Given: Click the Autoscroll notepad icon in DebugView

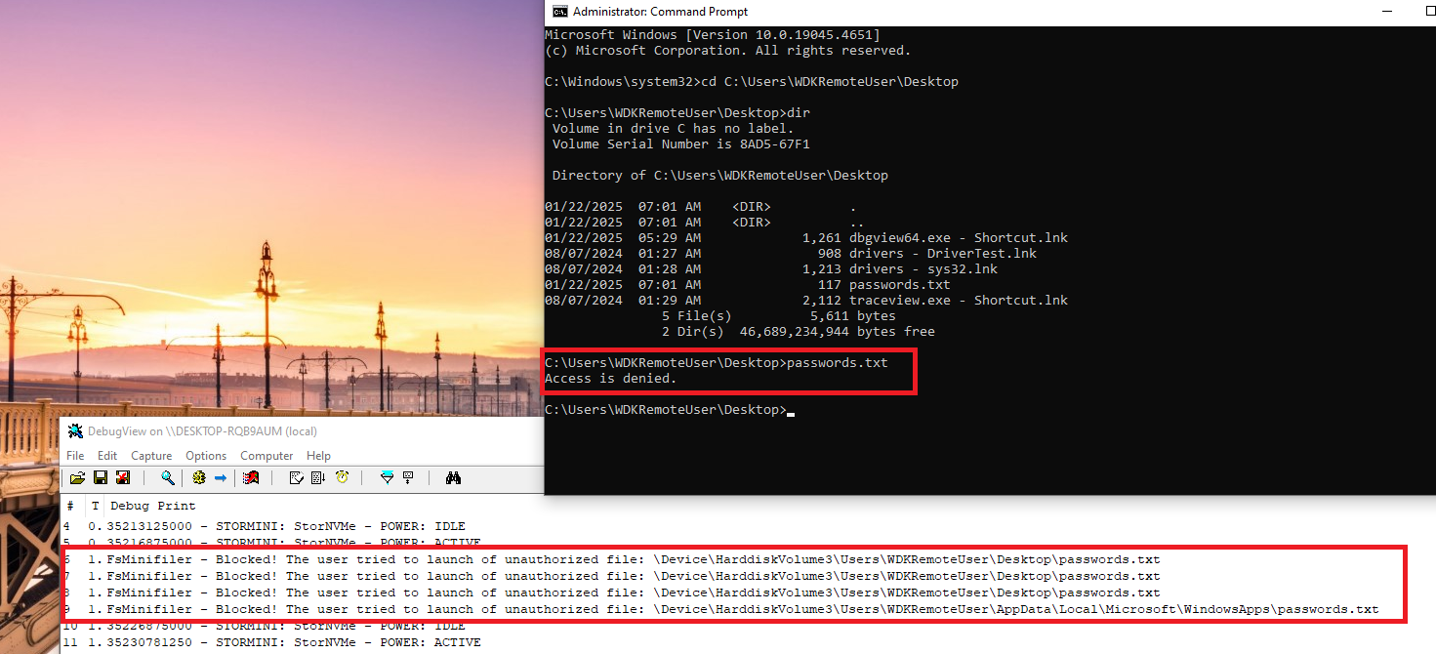Looking at the screenshot, I should pyautogui.click(x=297, y=477).
